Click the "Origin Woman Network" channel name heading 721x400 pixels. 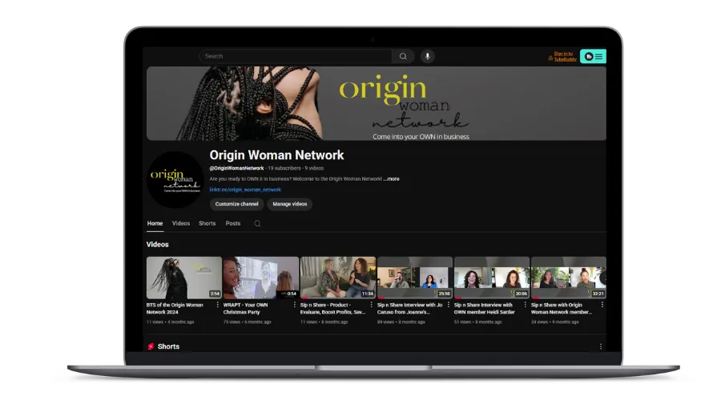pyautogui.click(x=276, y=155)
